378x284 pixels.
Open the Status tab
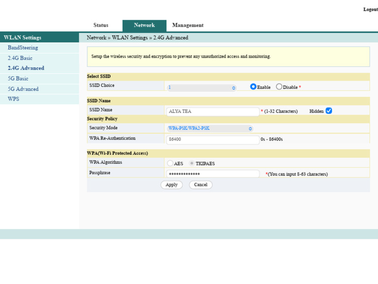click(101, 26)
